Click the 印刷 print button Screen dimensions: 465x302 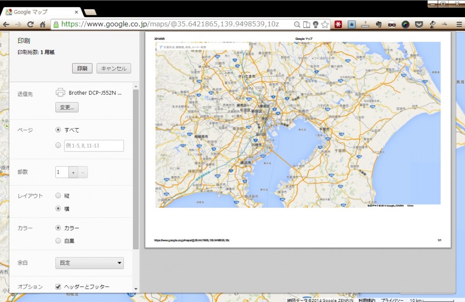pyautogui.click(x=82, y=68)
